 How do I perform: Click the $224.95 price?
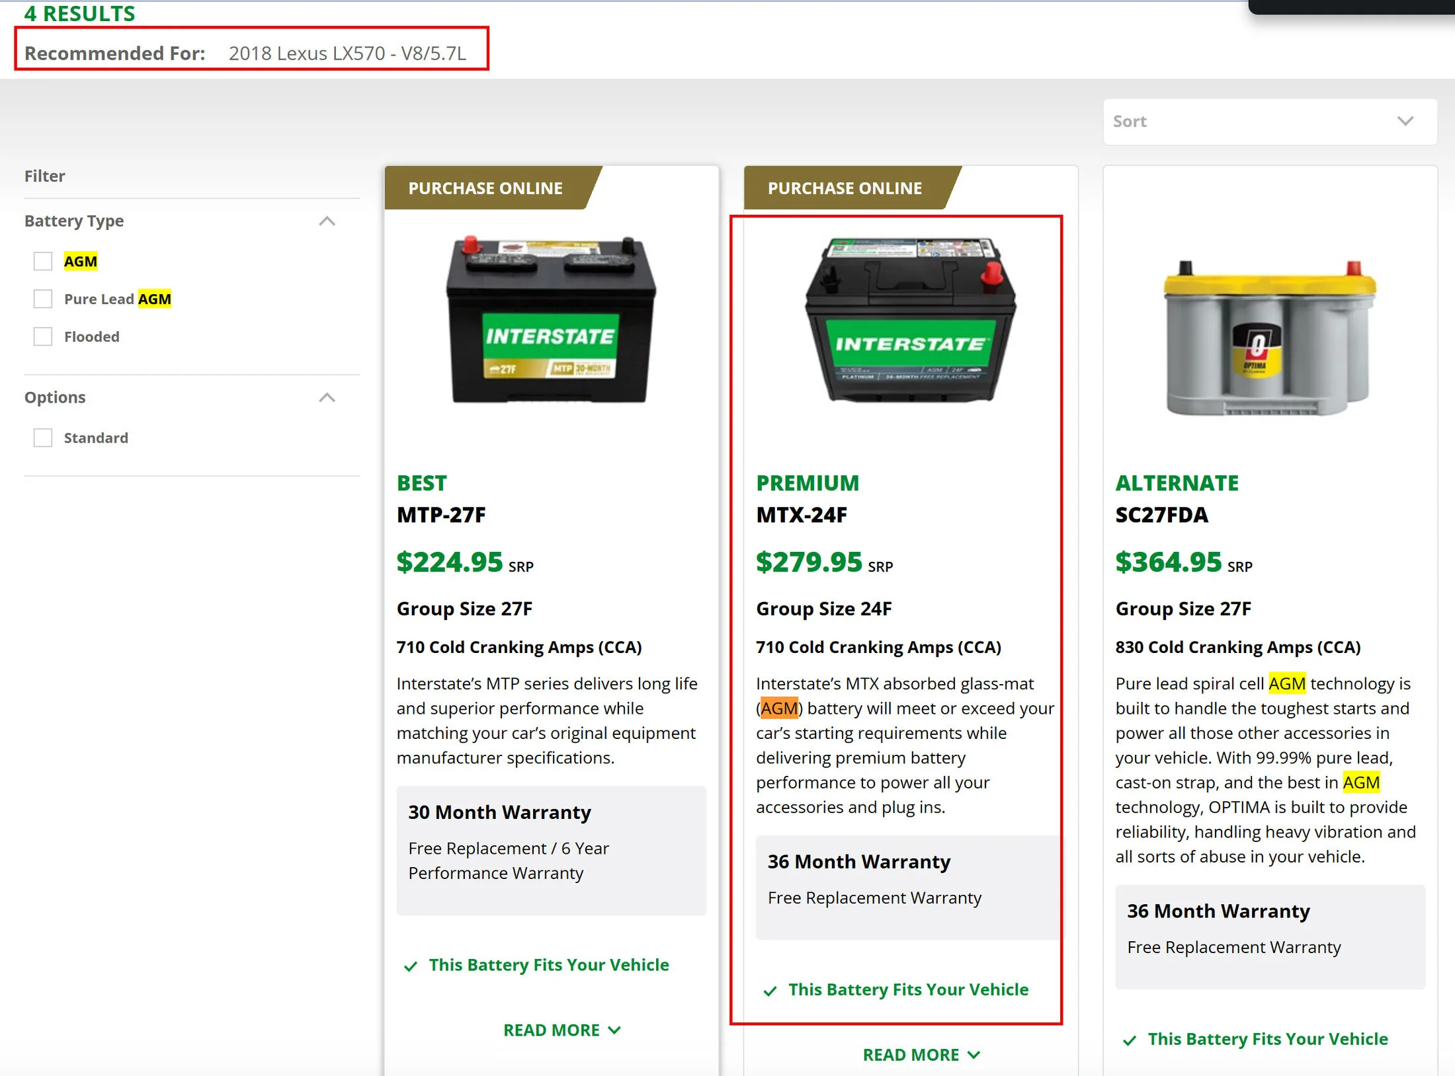point(450,562)
